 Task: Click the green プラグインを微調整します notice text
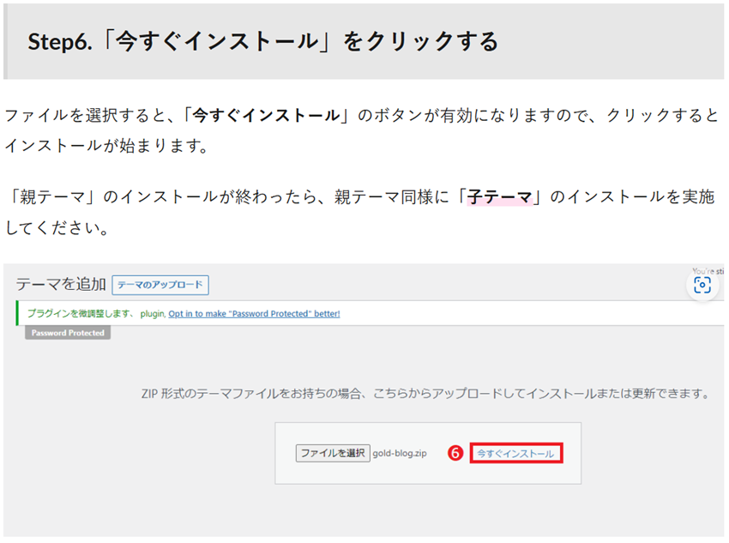[78, 314]
